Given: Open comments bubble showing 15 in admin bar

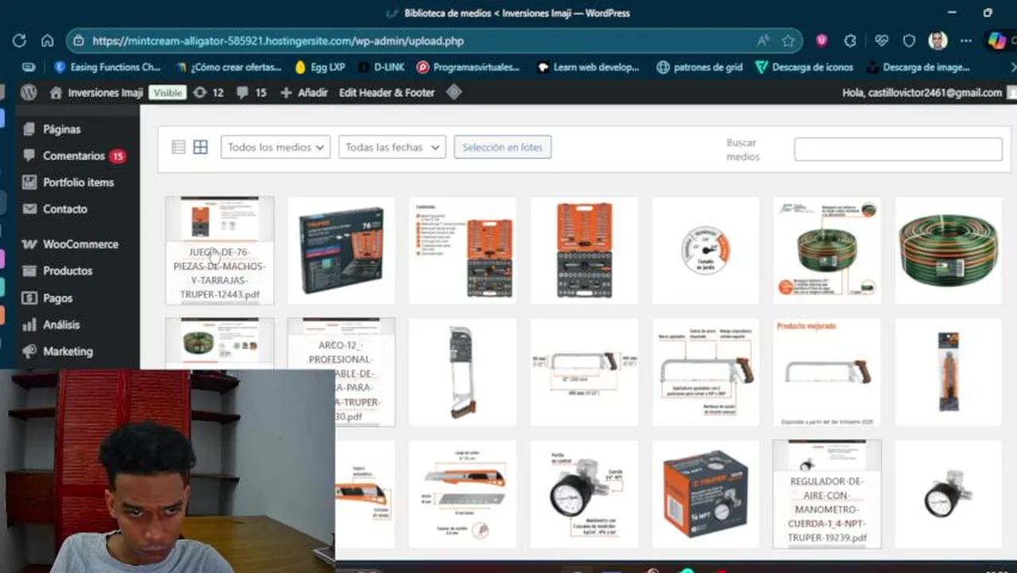Looking at the screenshot, I should point(251,92).
